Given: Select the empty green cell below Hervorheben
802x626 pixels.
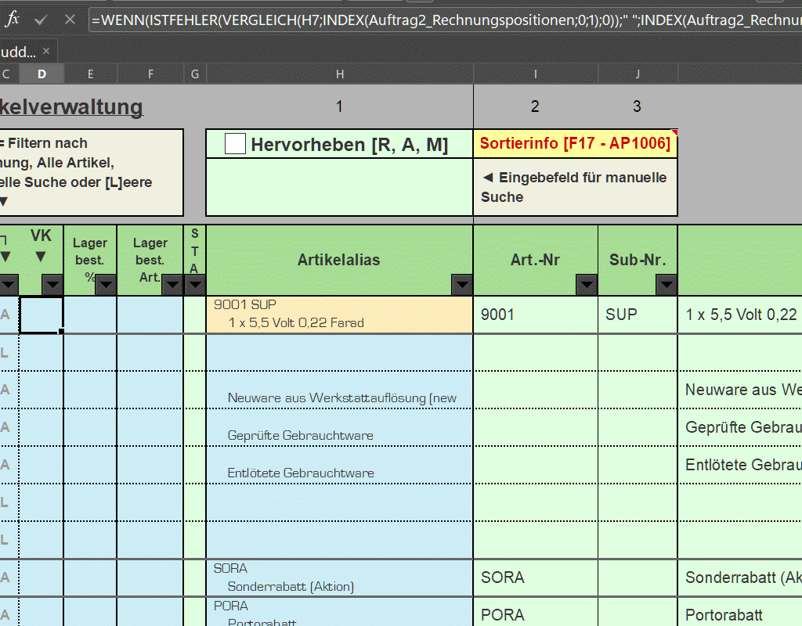Looking at the screenshot, I should (x=339, y=187).
